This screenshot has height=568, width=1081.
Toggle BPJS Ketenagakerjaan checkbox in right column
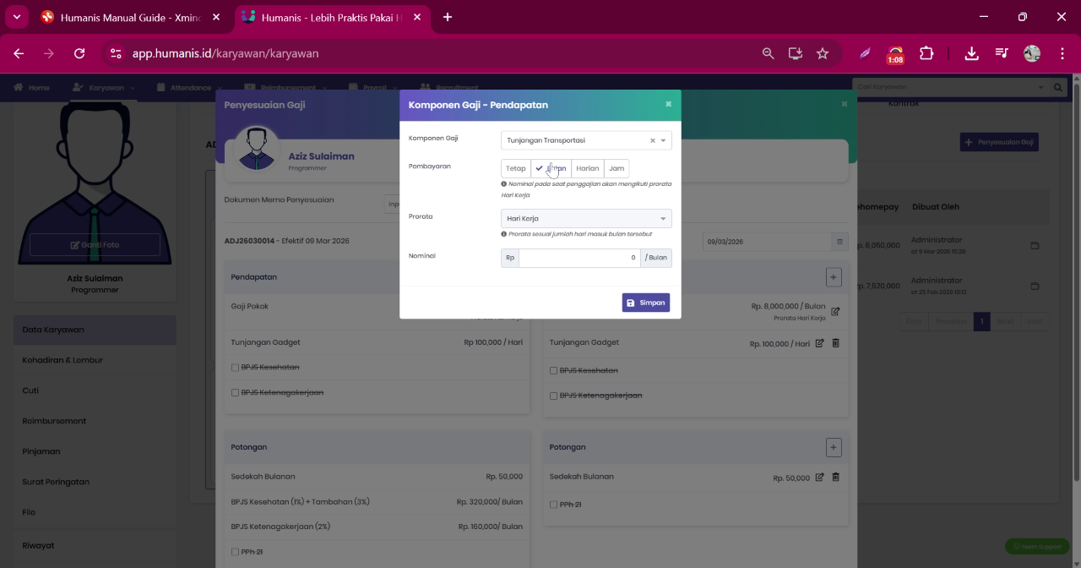tap(553, 396)
